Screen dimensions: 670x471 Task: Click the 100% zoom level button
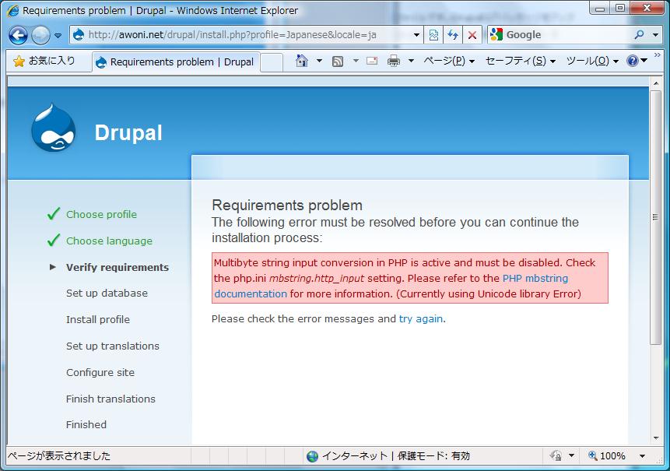[607, 456]
